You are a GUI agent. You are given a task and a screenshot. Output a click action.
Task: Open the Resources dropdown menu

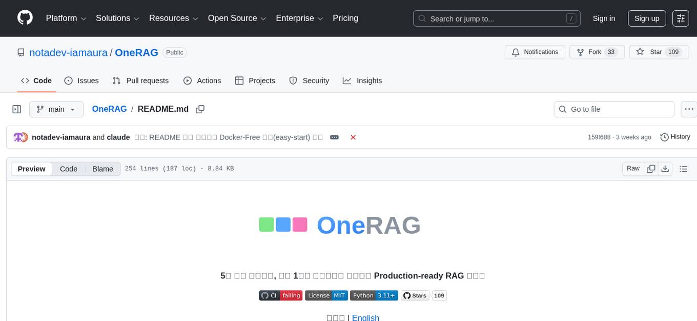tap(173, 18)
